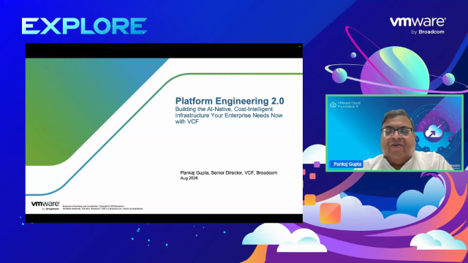The height and width of the screenshot is (263, 468).
Task: Click the copyright notice on slide footer
Action: pos(102,207)
